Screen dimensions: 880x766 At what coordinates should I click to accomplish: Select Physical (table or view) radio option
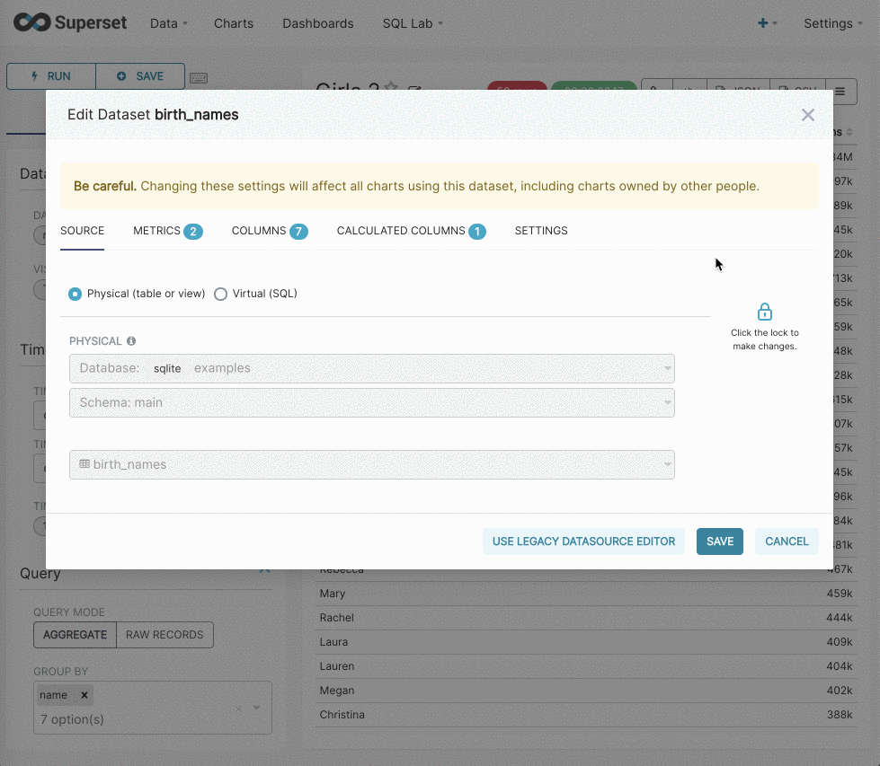point(75,294)
